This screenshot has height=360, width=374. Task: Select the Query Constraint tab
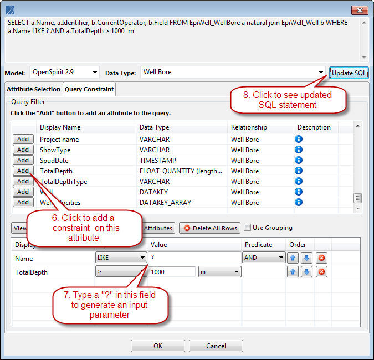89,89
